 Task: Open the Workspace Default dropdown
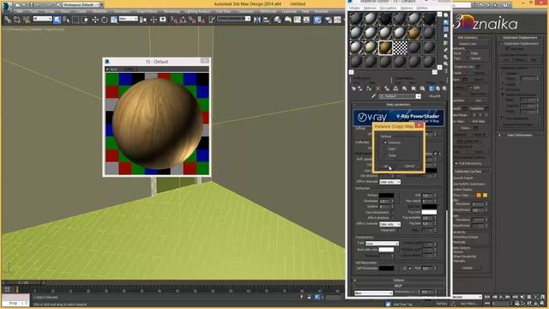[x=82, y=5]
